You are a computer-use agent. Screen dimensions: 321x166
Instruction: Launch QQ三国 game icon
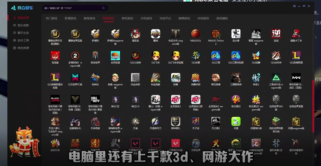(x=216, y=56)
